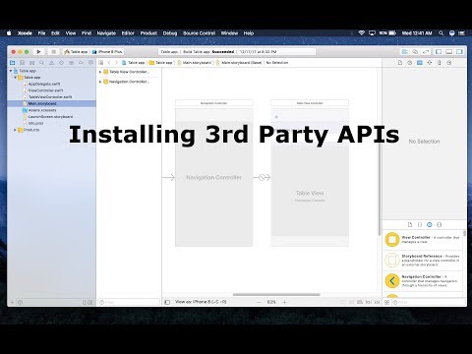The width and height of the screenshot is (472, 354).
Task: Open the Breakpoint navigator tab
Action: 81,63
